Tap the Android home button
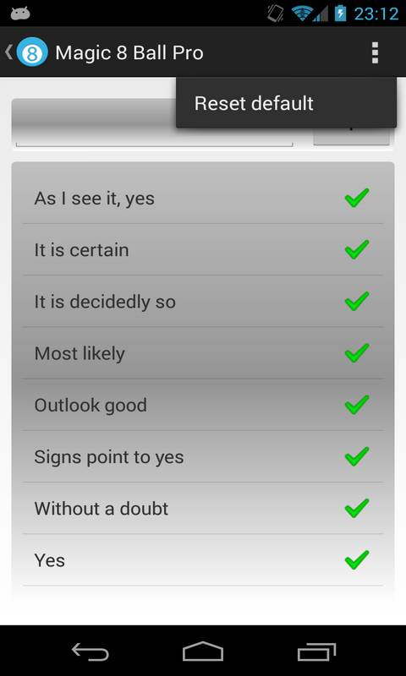406x676 pixels. click(203, 651)
